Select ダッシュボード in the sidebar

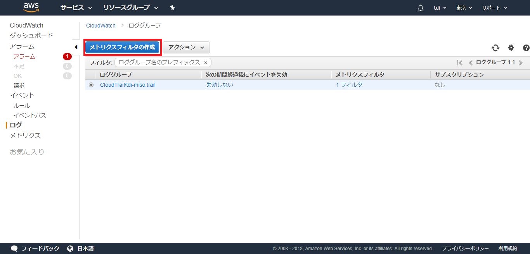pos(31,36)
